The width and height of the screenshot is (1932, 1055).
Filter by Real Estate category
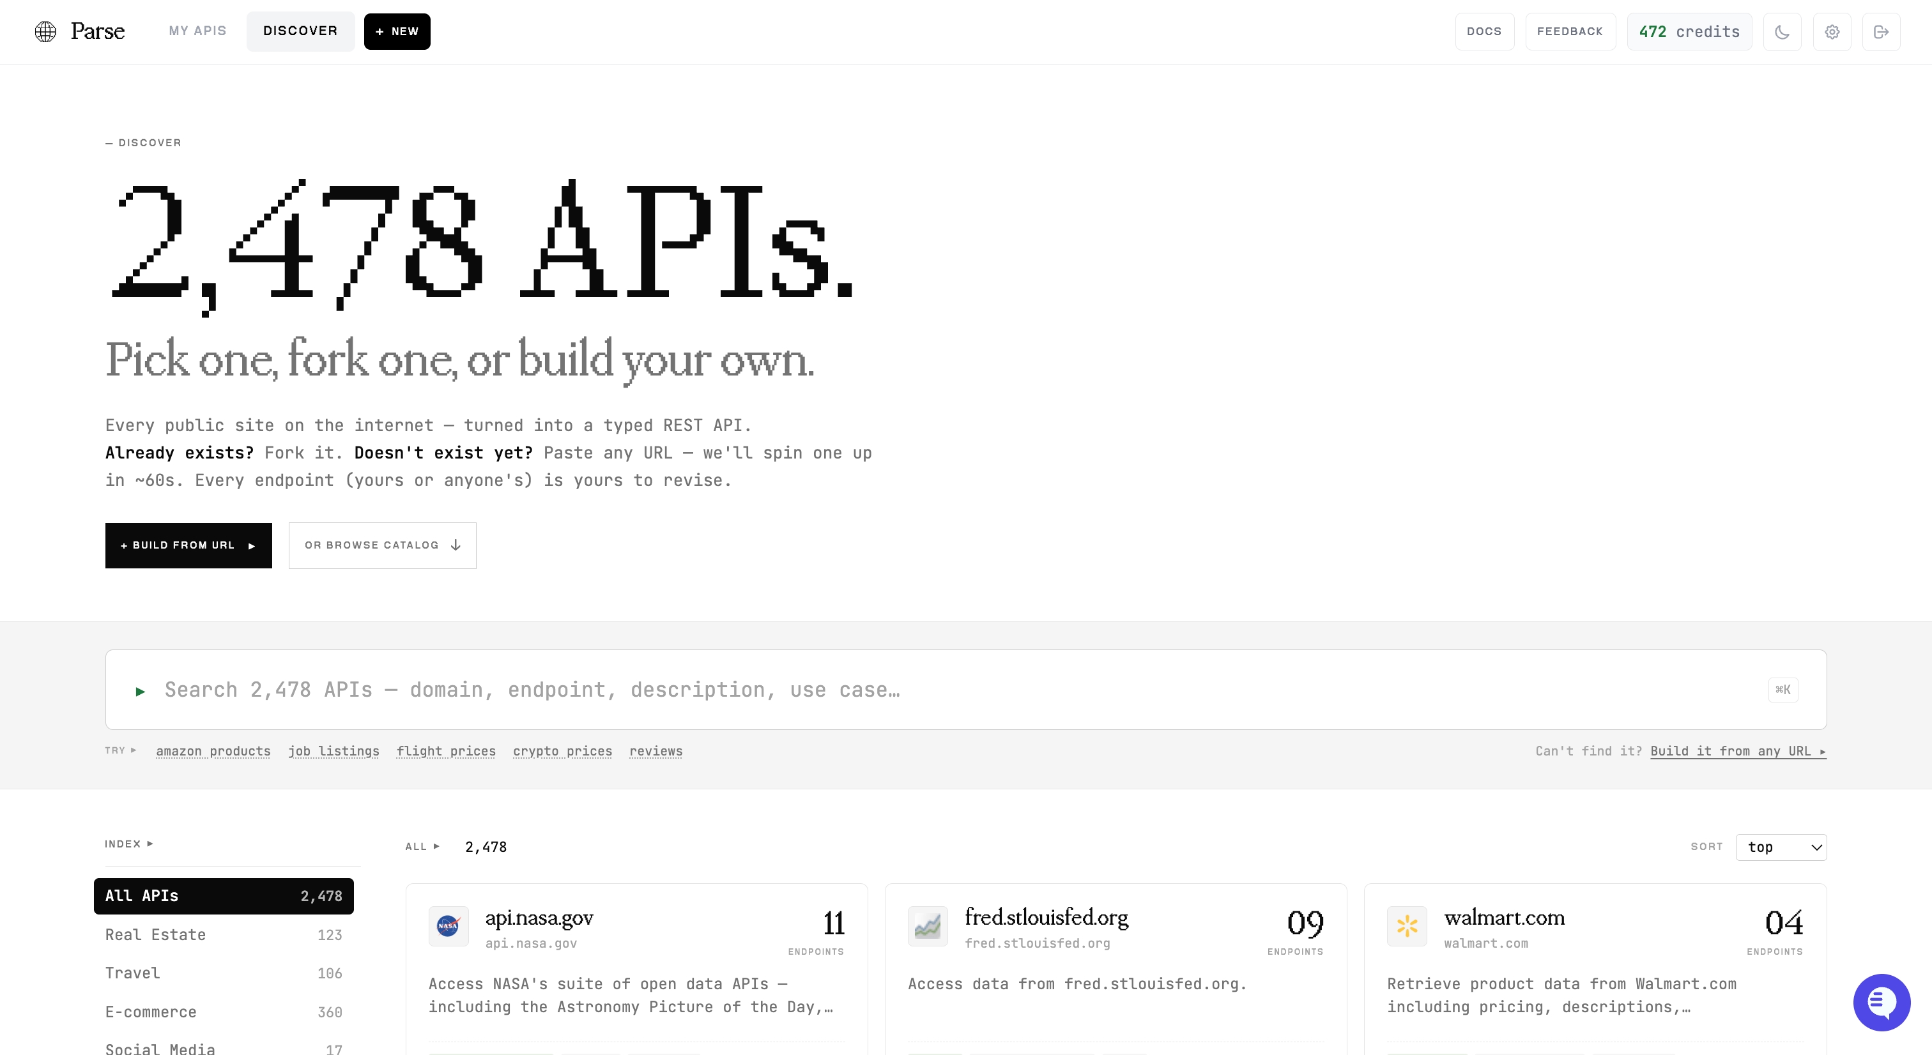(224, 935)
